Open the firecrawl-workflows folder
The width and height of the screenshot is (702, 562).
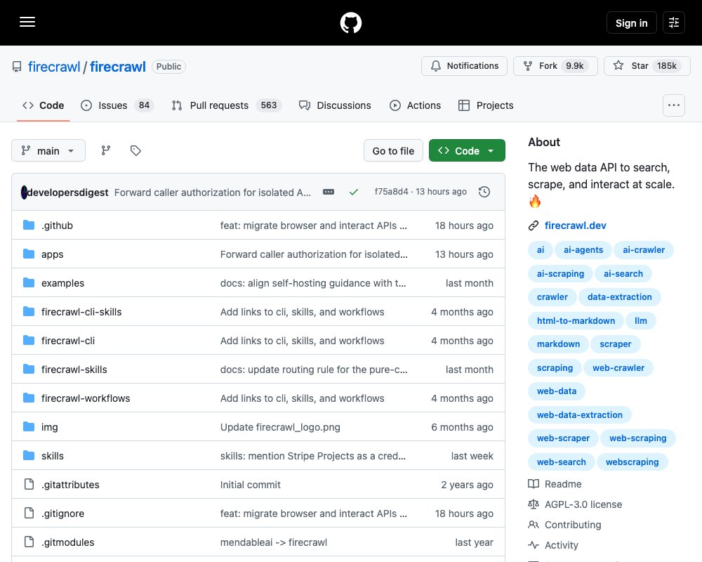coord(86,398)
